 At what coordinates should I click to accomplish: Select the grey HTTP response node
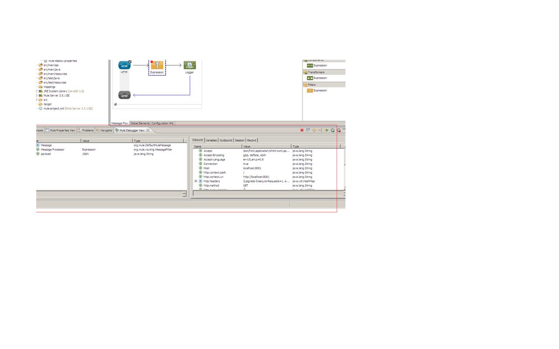[x=124, y=95]
